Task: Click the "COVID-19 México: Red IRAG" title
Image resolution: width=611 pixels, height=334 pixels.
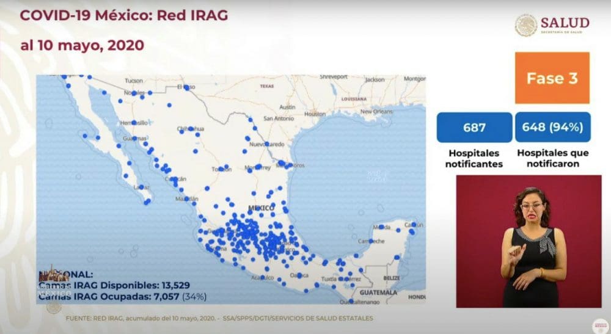Action: [124, 16]
